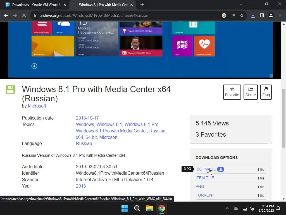Click the 5,145 Views text

click(212, 123)
